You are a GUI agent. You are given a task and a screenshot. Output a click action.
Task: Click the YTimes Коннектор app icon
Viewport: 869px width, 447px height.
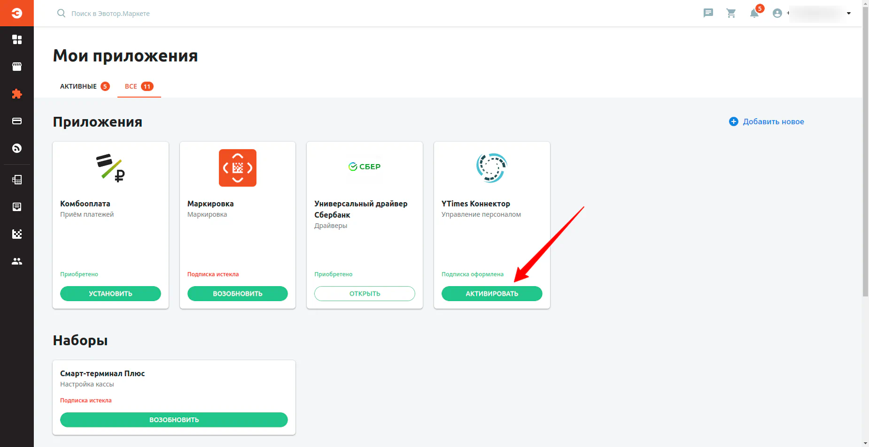coord(492,168)
